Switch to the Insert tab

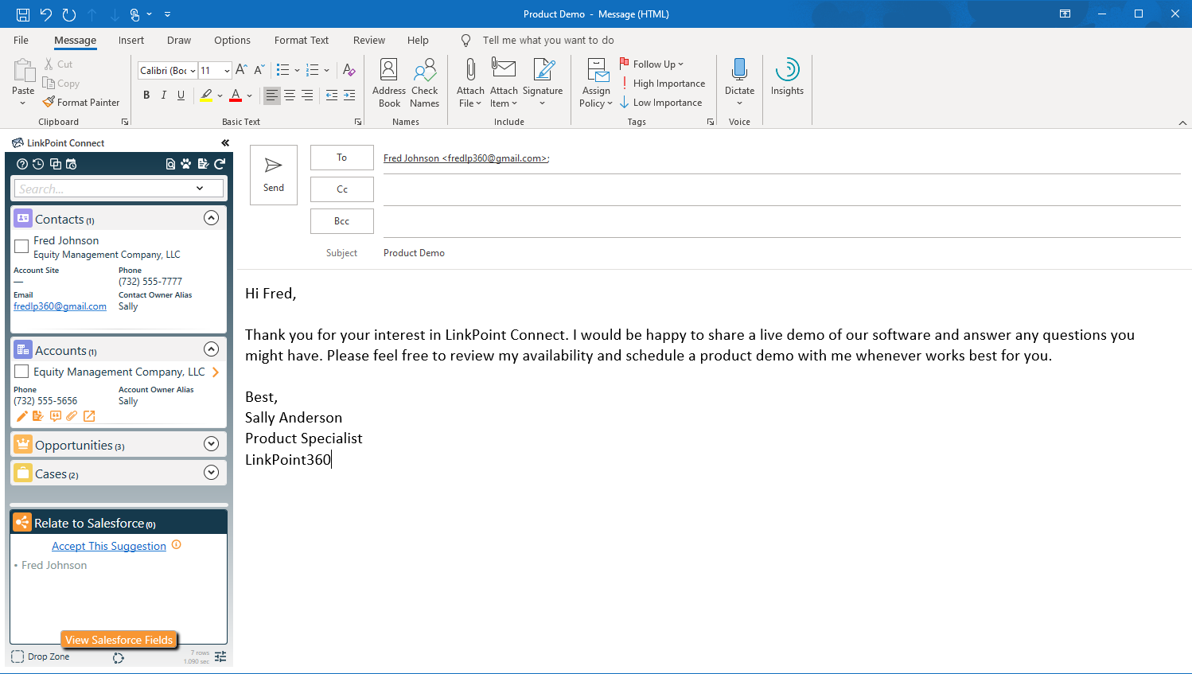click(x=131, y=41)
